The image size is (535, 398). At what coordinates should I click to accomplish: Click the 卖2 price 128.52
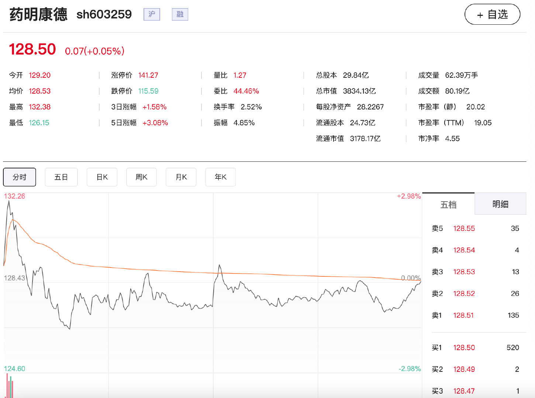point(464,294)
